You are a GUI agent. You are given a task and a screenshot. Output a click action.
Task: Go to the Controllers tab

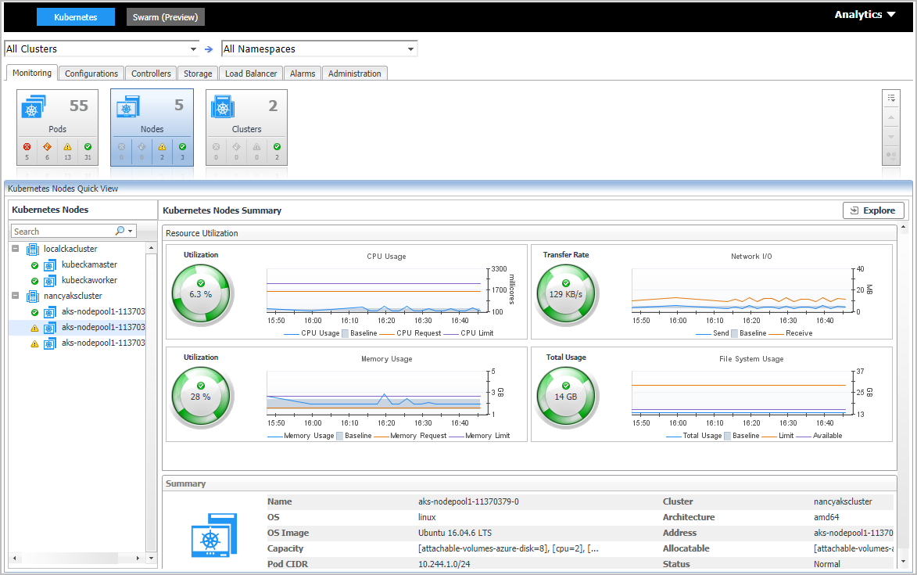click(151, 73)
